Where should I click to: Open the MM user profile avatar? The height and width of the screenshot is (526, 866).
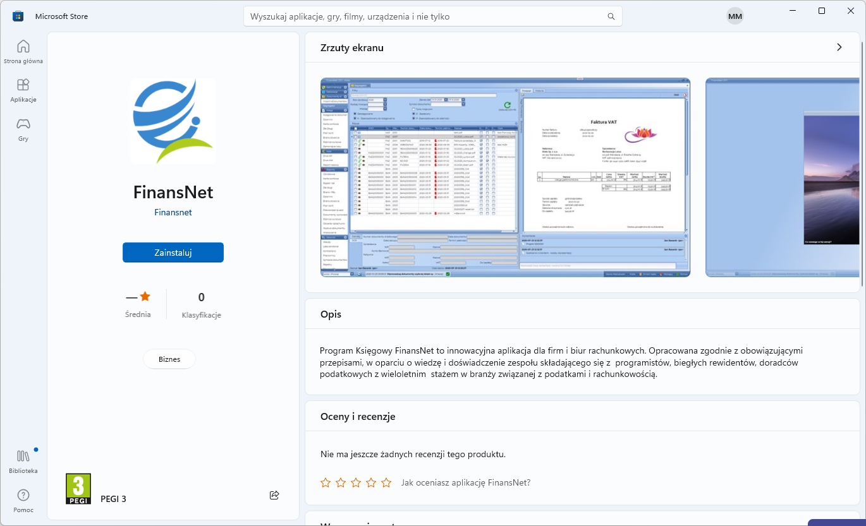click(735, 16)
